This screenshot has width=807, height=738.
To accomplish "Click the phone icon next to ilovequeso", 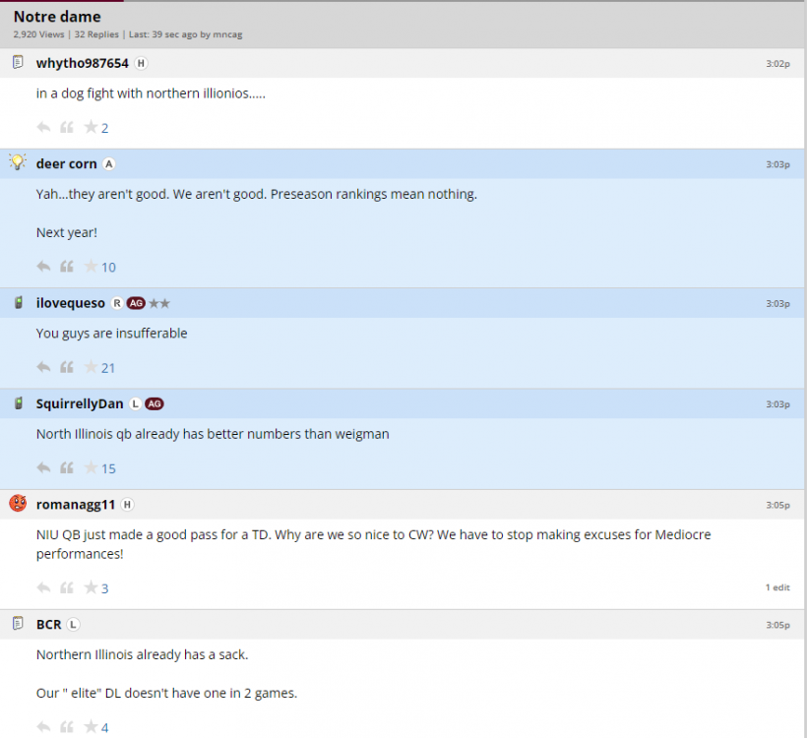I will coord(18,303).
